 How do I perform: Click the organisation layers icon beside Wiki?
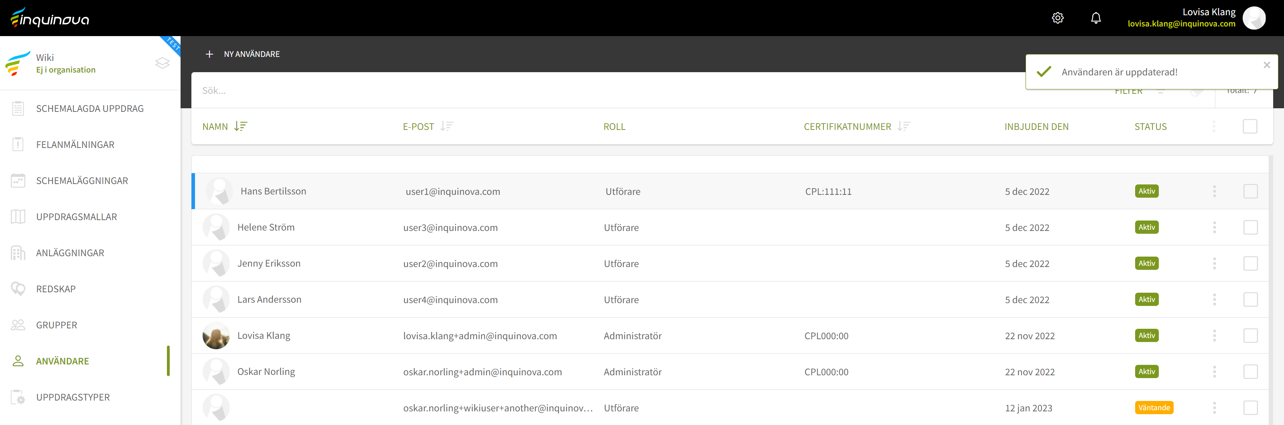[x=163, y=63]
